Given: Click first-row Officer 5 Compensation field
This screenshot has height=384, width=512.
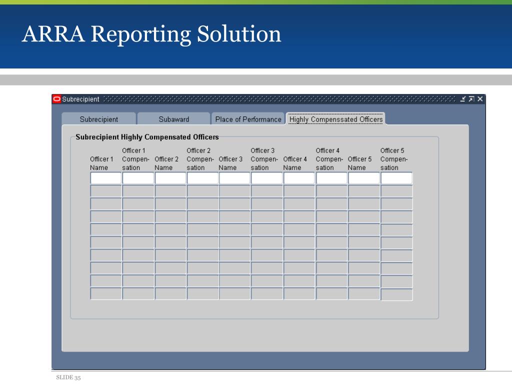Looking at the screenshot, I should pos(396,178).
